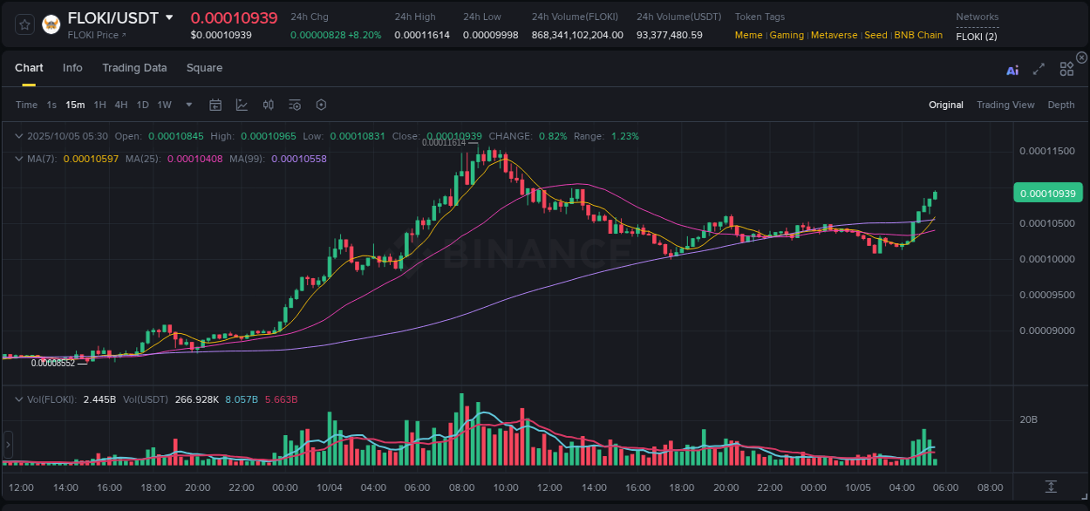Select the 1D timeframe
This screenshot has width=1090, height=511.
pyautogui.click(x=142, y=105)
